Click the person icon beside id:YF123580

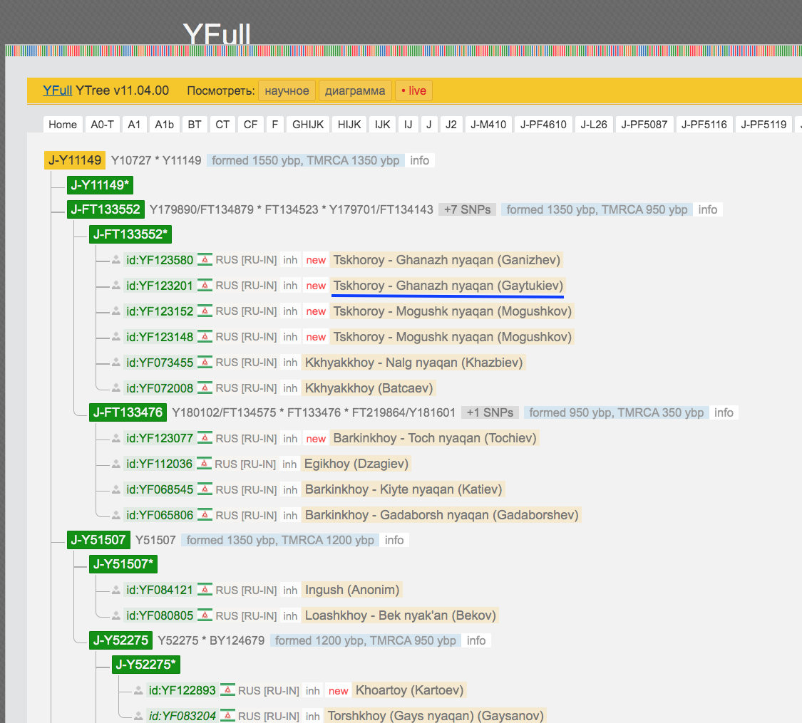click(x=116, y=260)
